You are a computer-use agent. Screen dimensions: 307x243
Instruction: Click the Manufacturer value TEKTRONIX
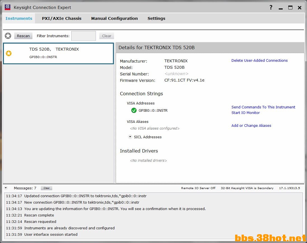(176, 61)
